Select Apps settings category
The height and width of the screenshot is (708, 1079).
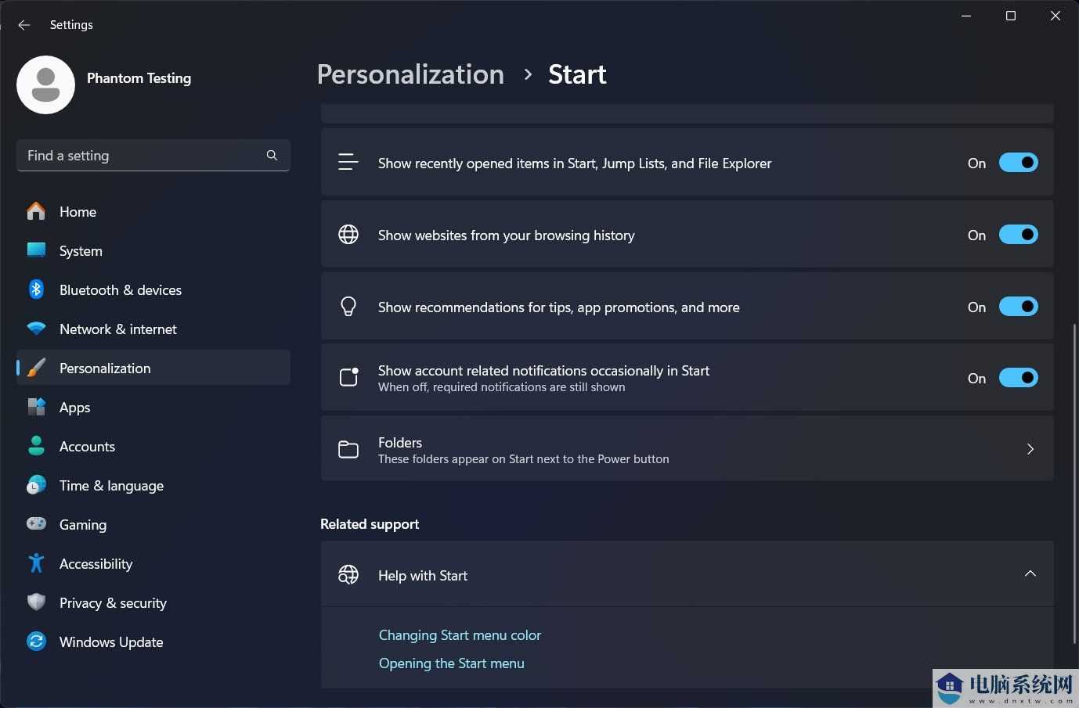coord(153,407)
